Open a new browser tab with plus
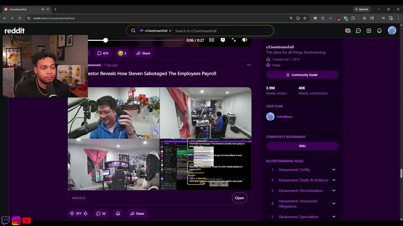403x226 pixels. pos(55,9)
